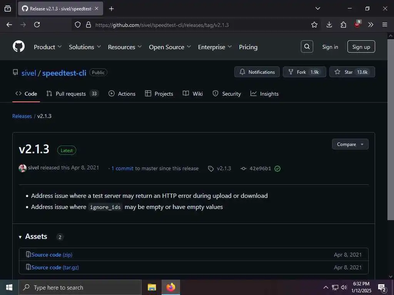Viewport: 394px width, 295px height.
Task: Click the Sign in link
Action: click(330, 47)
